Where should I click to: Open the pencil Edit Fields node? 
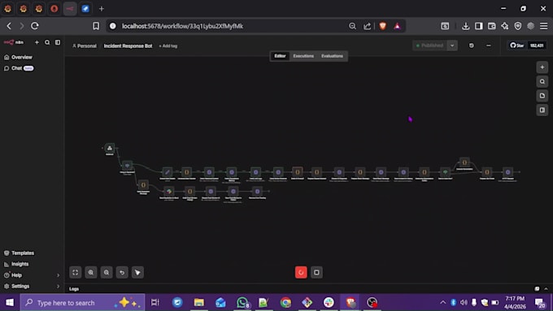168,172
